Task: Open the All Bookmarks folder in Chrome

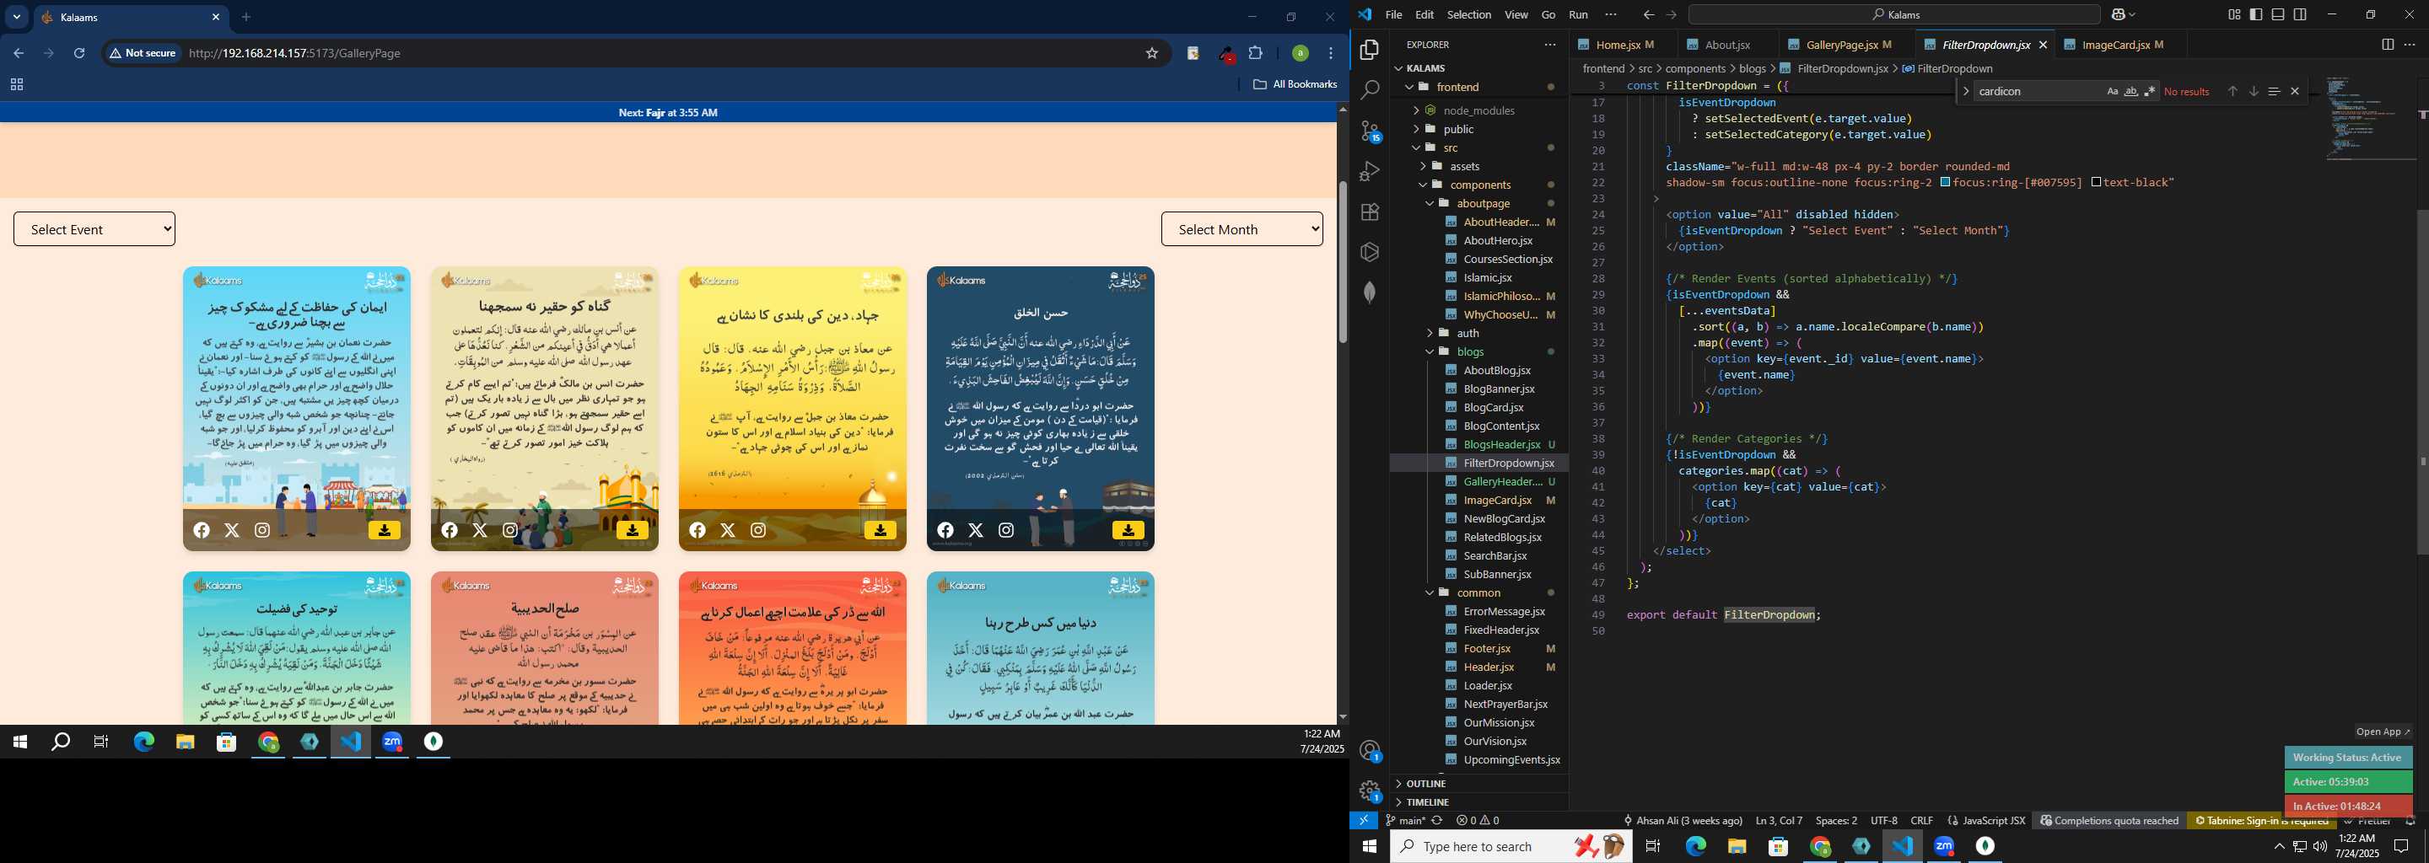Action: click(1295, 83)
